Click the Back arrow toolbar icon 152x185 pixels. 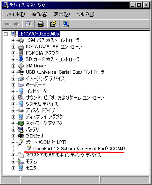pyautogui.click(x=7, y=24)
